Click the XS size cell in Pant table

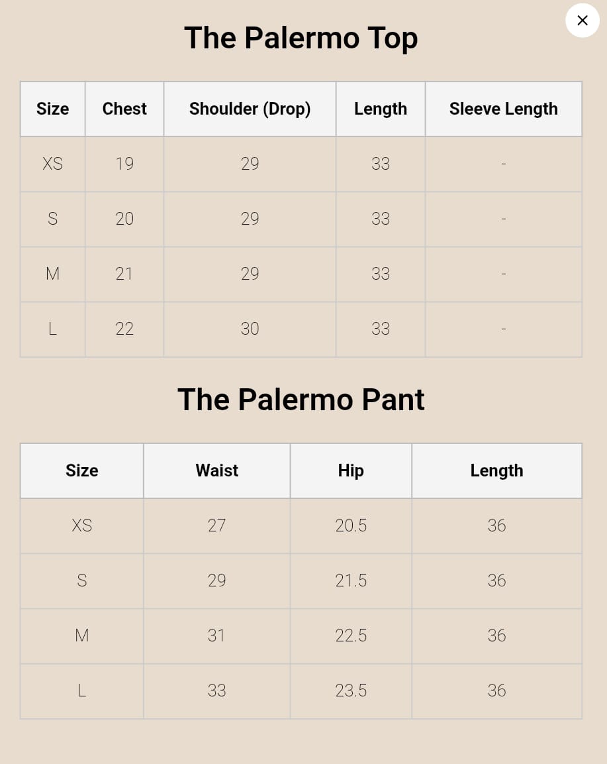[82, 526]
